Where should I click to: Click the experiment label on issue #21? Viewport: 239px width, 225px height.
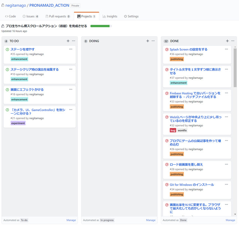click(x=18, y=123)
